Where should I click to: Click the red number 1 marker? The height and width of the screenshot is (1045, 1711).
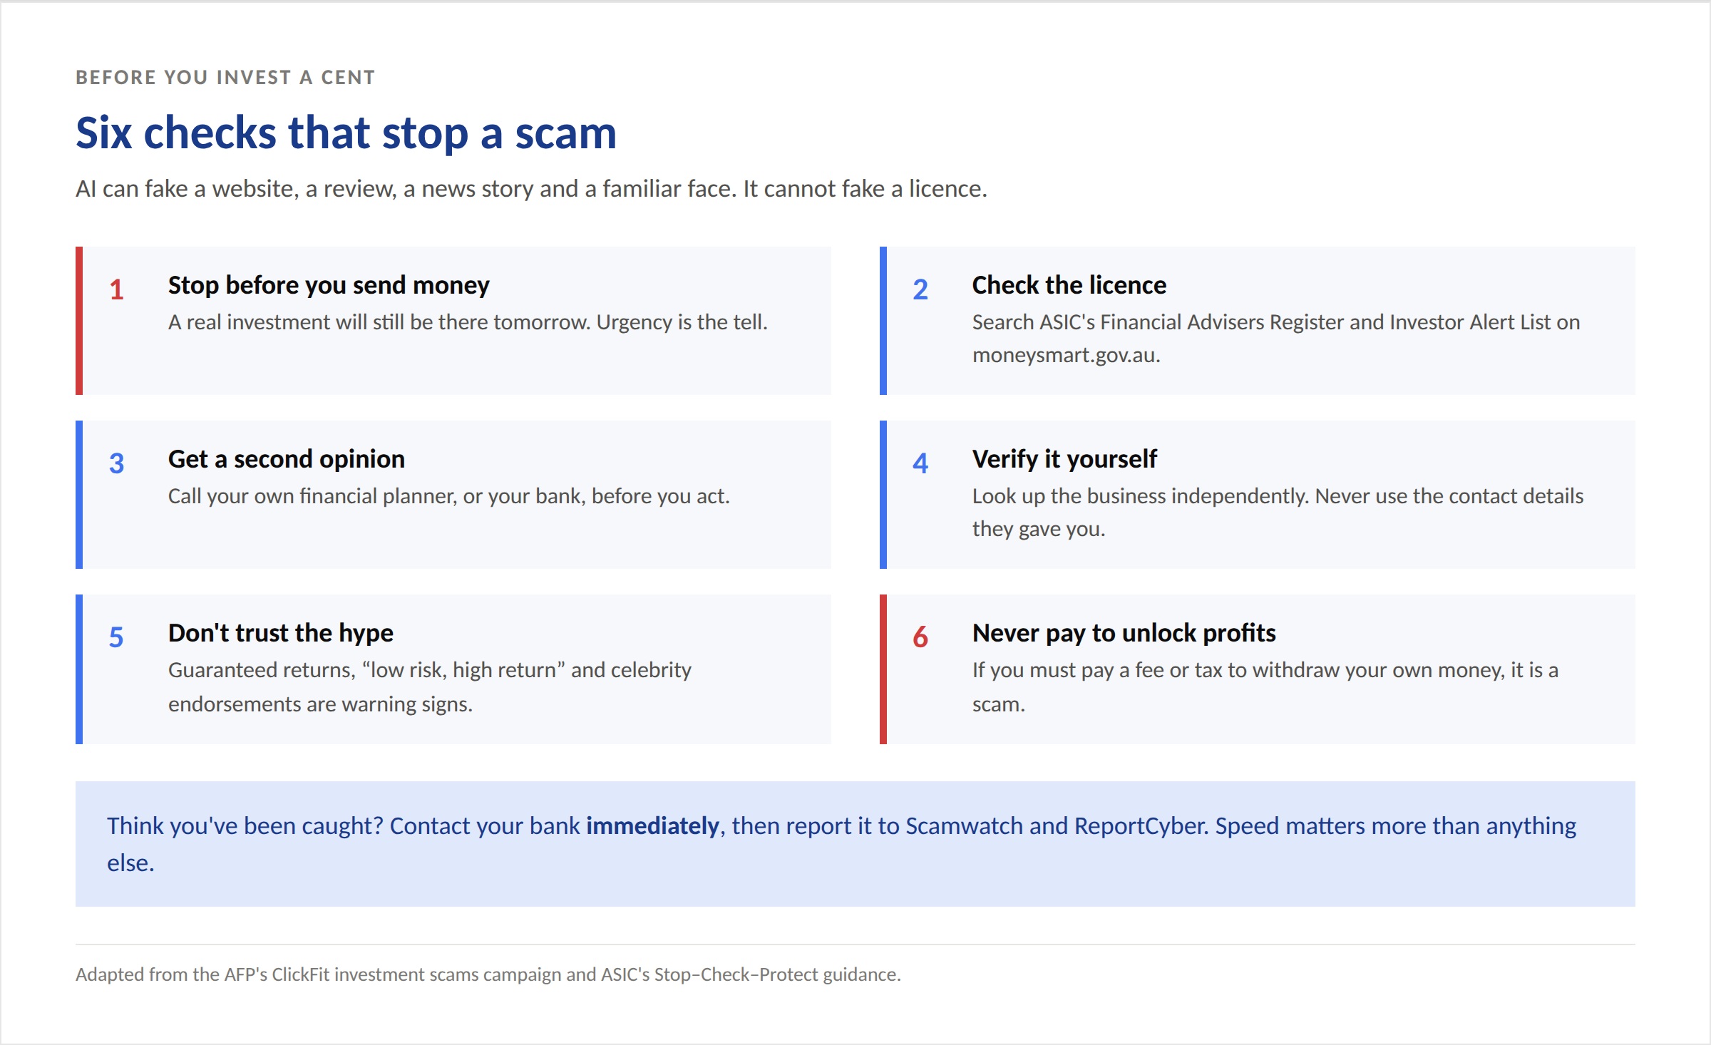click(x=117, y=289)
